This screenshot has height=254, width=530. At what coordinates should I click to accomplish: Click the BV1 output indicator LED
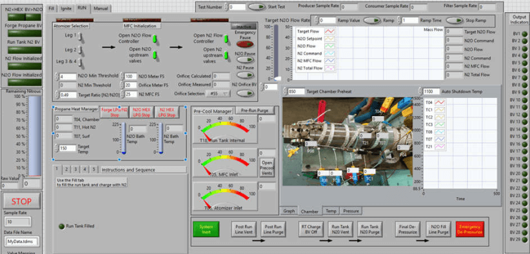pyautogui.click(x=525, y=34)
